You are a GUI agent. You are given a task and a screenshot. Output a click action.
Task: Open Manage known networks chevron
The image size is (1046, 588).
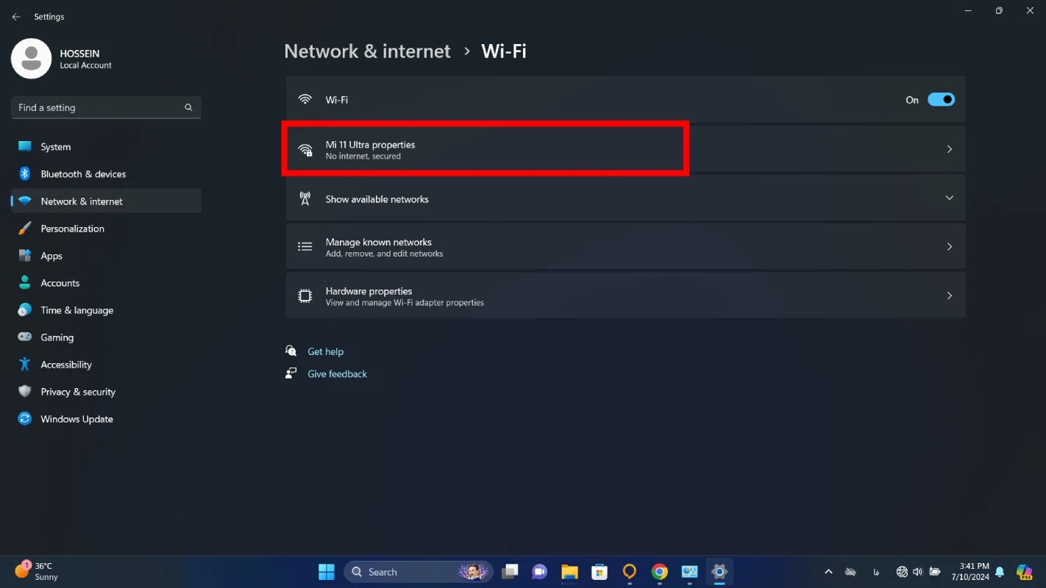click(x=949, y=247)
